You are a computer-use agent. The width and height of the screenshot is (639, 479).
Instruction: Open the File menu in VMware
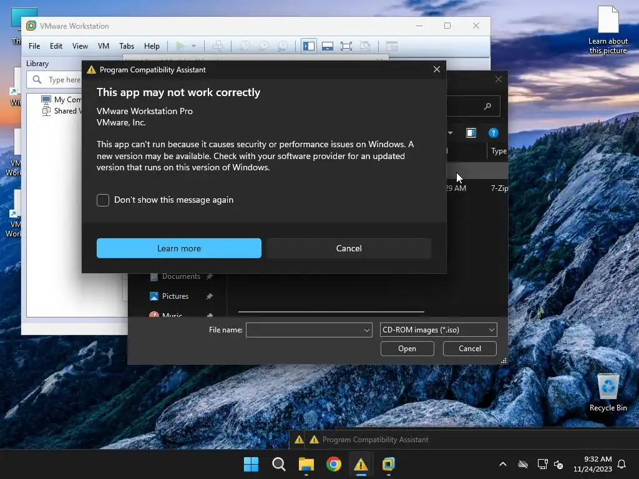pyautogui.click(x=34, y=46)
